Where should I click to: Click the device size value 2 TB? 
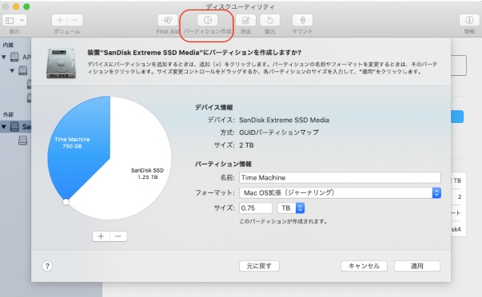click(x=246, y=145)
